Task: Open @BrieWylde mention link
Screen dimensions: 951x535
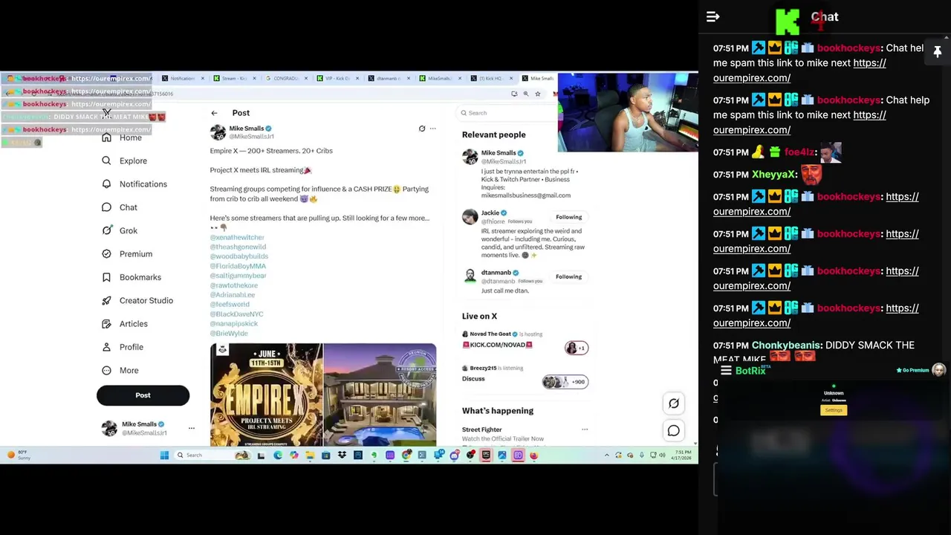Action: tap(229, 334)
